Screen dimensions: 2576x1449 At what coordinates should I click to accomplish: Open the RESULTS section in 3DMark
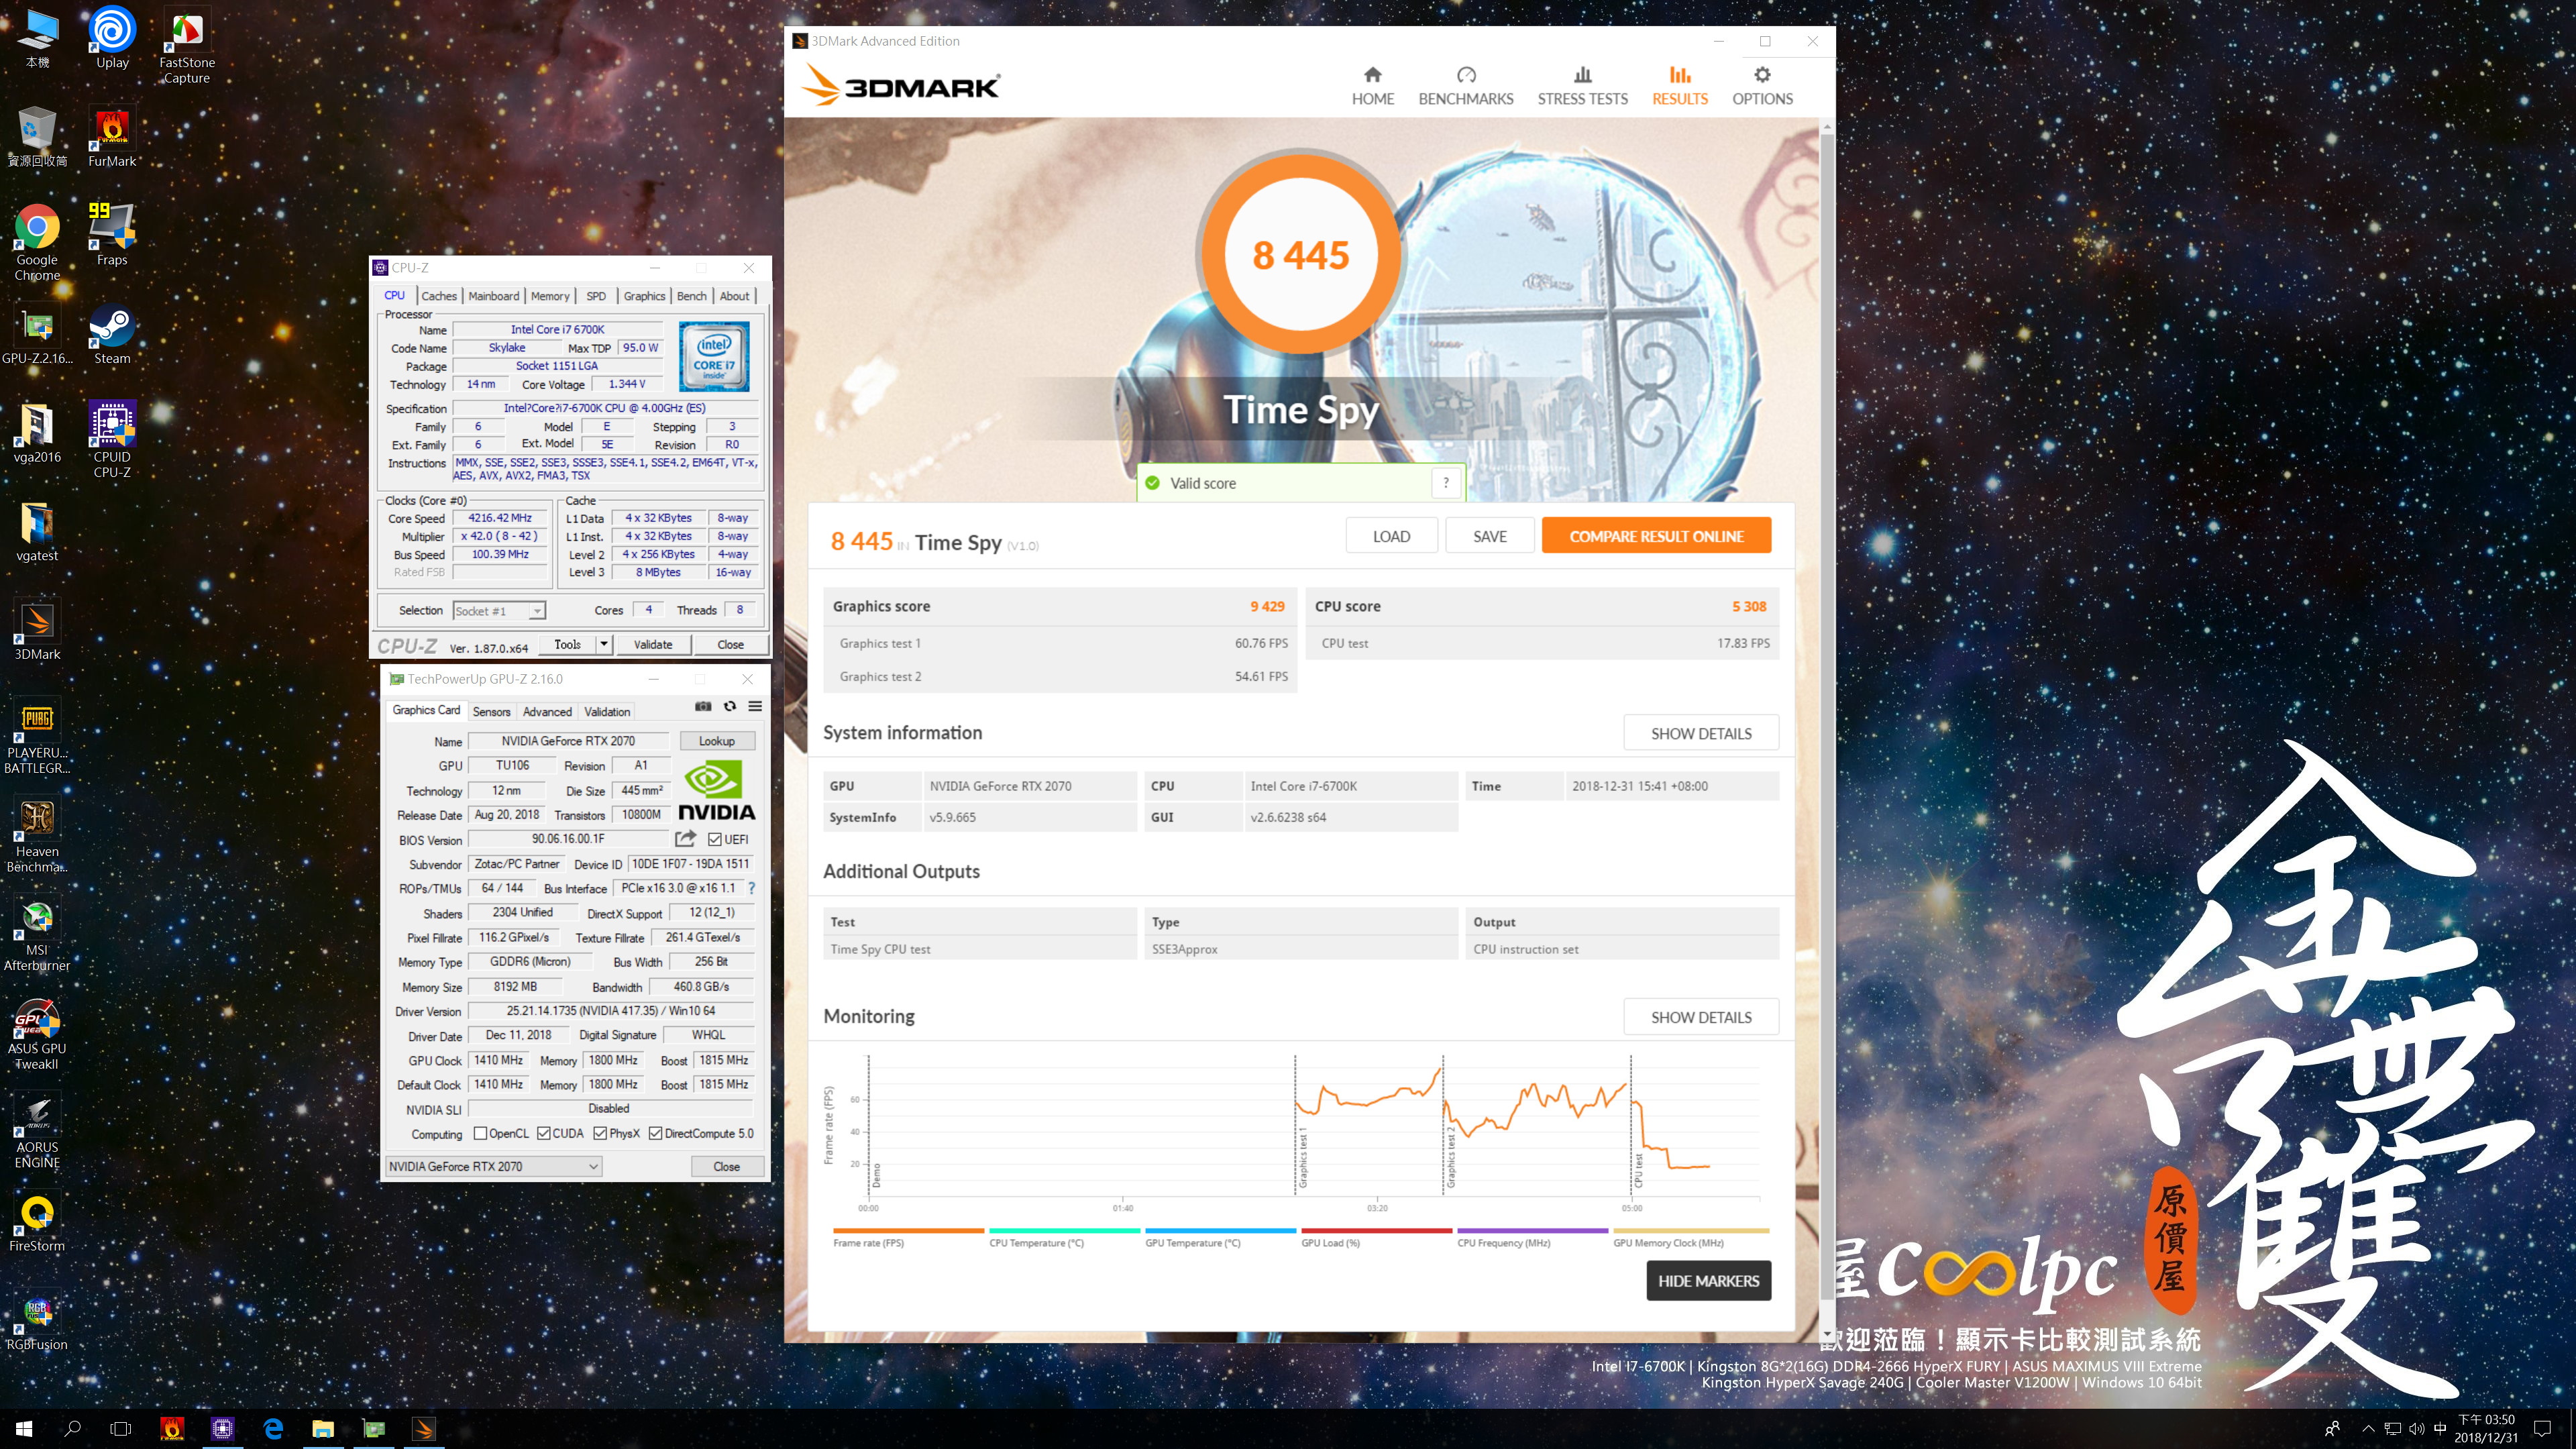1679,86
